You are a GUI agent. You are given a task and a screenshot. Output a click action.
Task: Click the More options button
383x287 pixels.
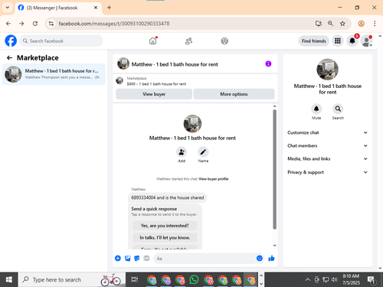pyautogui.click(x=234, y=94)
